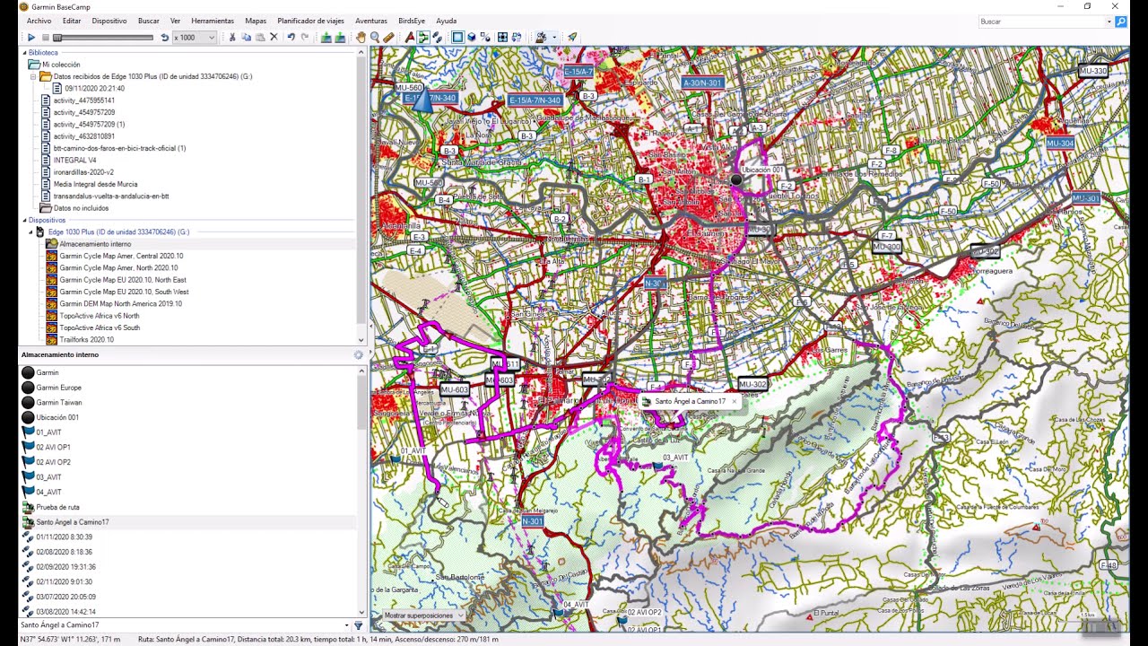The height and width of the screenshot is (646, 1148).
Task: Click the Delete X icon
Action: pyautogui.click(x=274, y=38)
